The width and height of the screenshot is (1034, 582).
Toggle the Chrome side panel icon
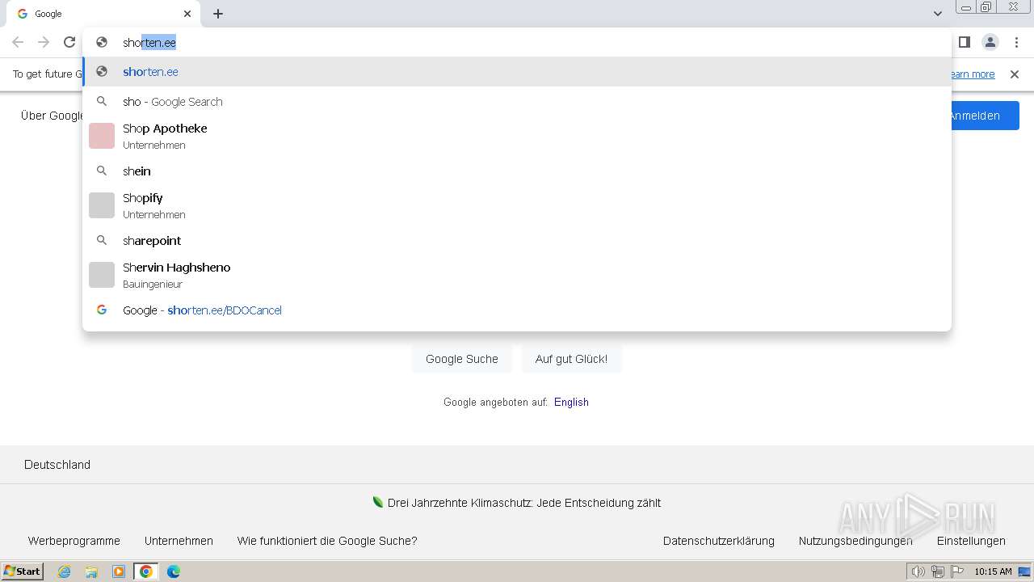[x=964, y=42]
